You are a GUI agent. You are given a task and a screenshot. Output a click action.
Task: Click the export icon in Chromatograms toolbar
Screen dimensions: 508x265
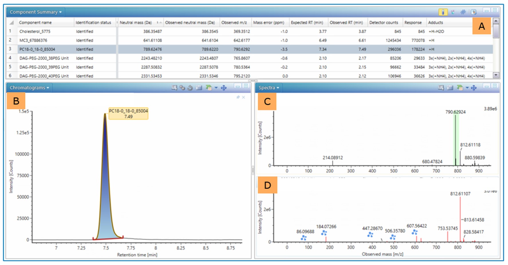[x=209, y=88]
